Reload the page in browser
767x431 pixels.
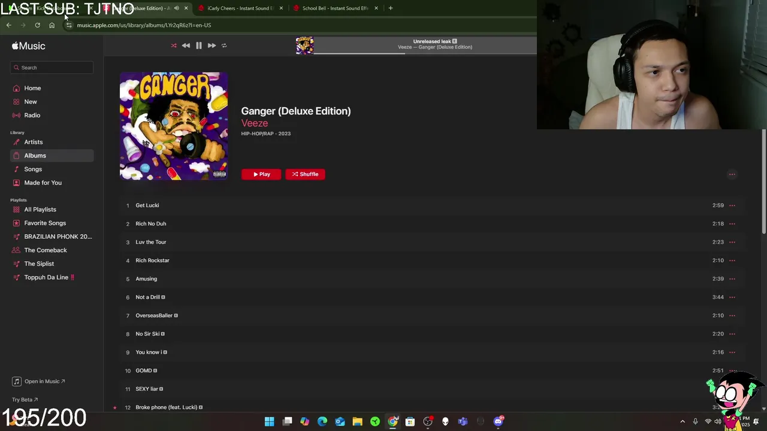click(x=37, y=25)
